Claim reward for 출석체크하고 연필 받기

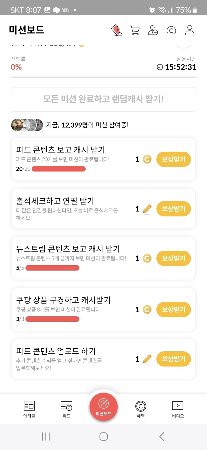[x=173, y=209]
